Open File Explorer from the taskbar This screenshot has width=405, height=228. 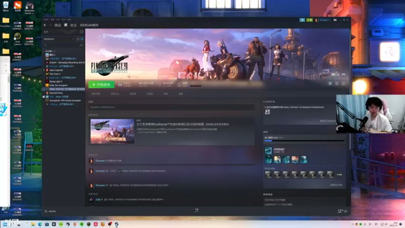33,224
